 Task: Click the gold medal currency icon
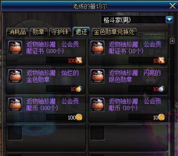coord(79,89)
